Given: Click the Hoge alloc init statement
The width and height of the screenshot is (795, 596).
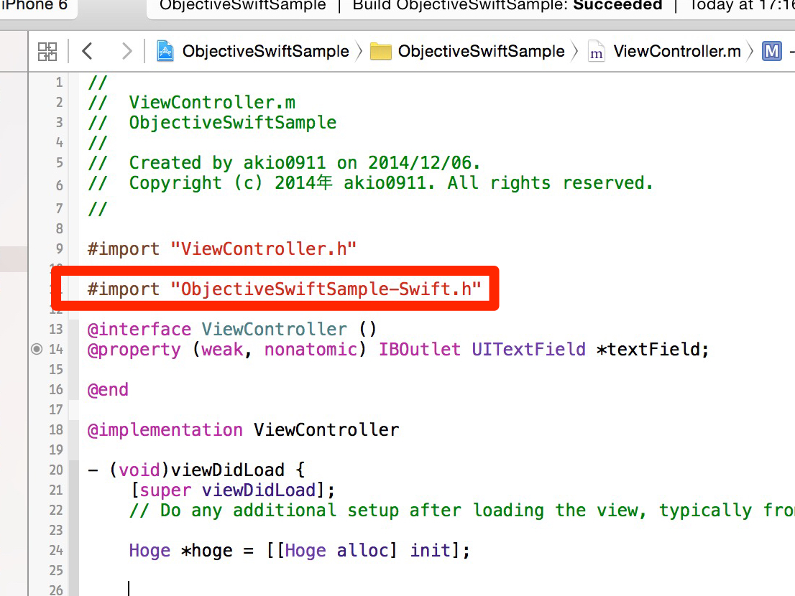Looking at the screenshot, I should pyautogui.click(x=300, y=551).
